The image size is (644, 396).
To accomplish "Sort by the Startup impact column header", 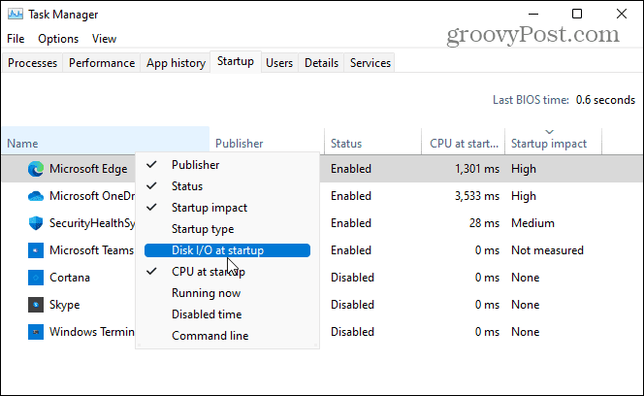I will pos(549,144).
